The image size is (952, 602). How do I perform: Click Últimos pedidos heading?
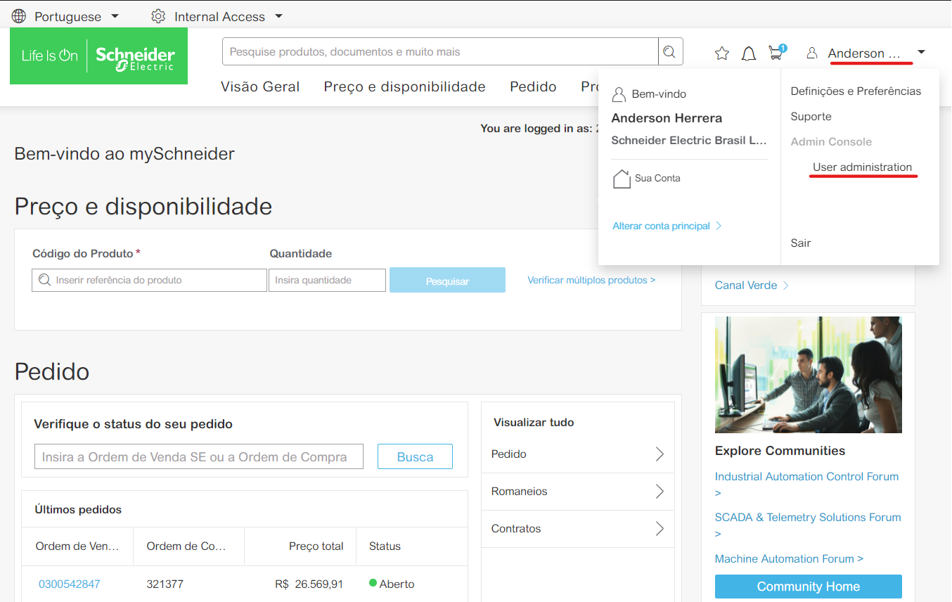(x=78, y=509)
